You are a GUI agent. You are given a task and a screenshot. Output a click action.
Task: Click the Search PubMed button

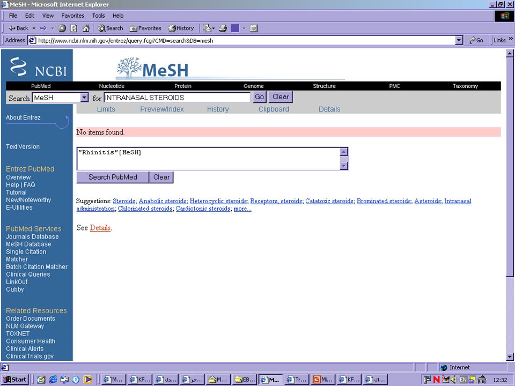pos(113,177)
